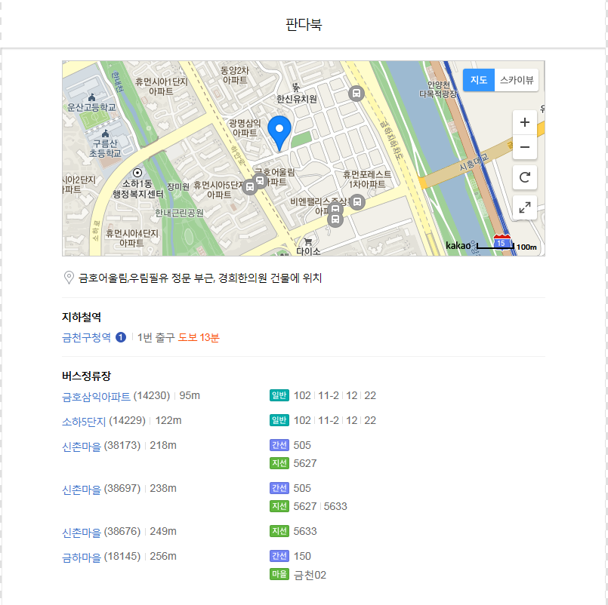608x605 pixels.
Task: Open 금천구청역 subway station link
Action: pyautogui.click(x=86, y=337)
